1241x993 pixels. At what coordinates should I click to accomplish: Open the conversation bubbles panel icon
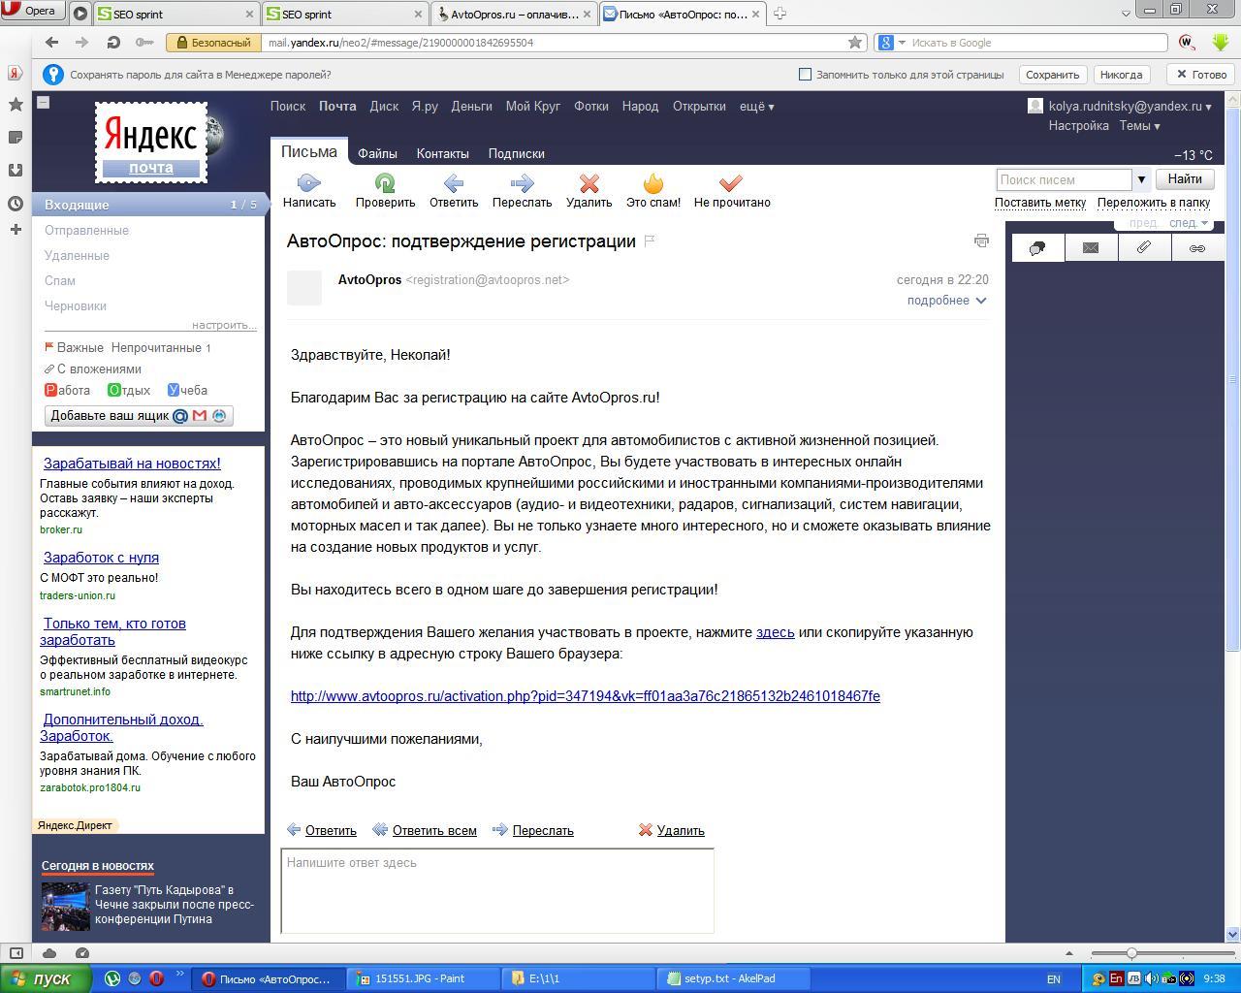point(1037,248)
